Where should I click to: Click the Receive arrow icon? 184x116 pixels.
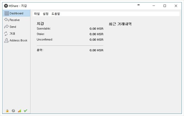(6, 20)
